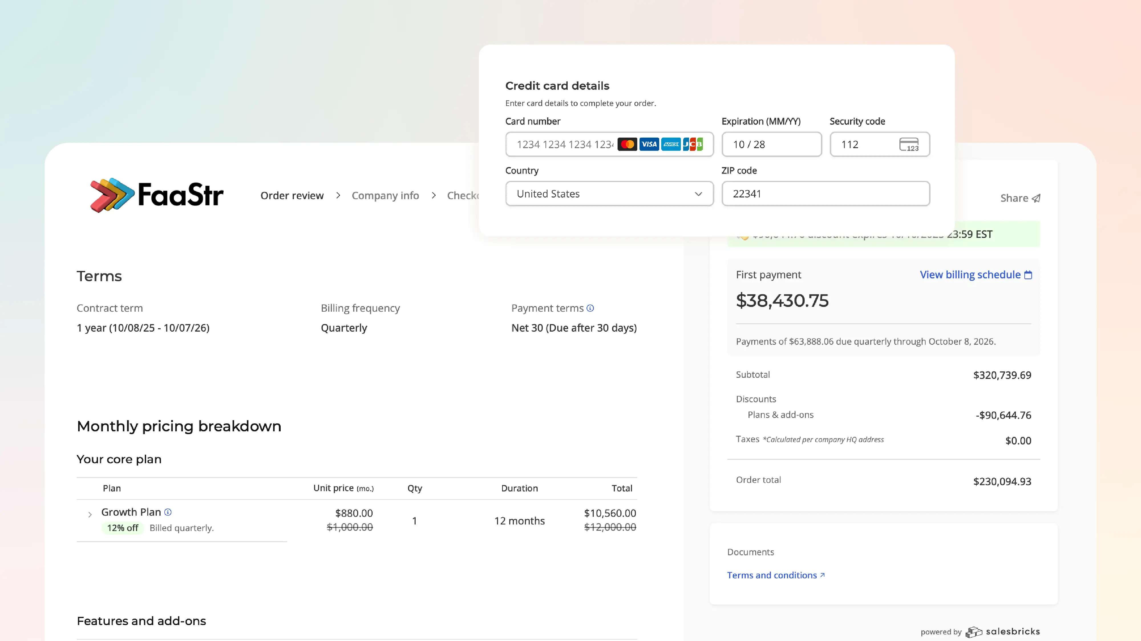This screenshot has height=641, width=1141.
Task: Go to Order review step
Action: 292,195
